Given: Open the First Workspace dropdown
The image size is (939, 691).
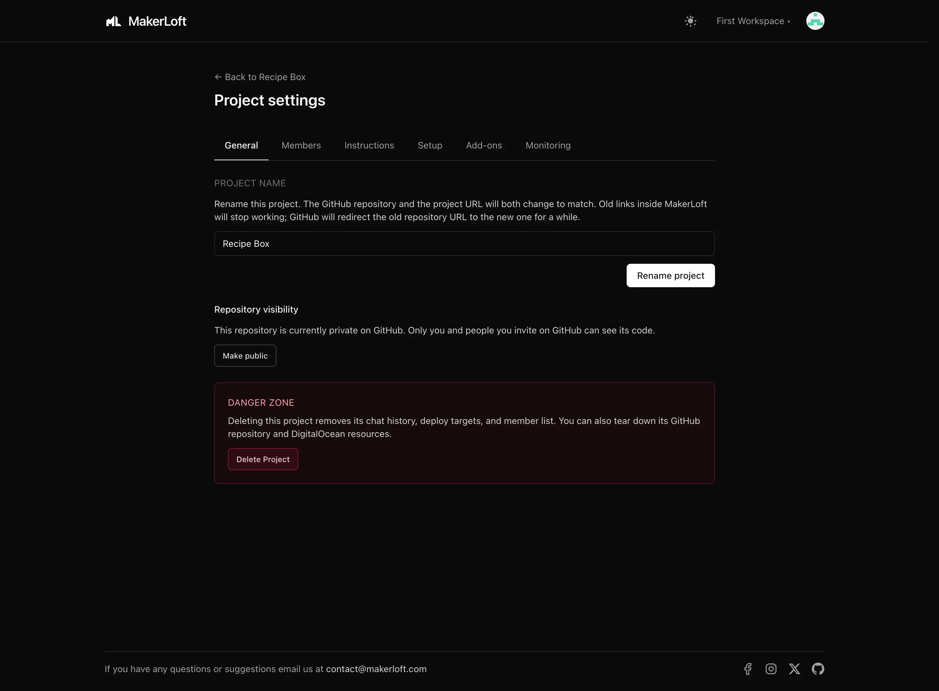Looking at the screenshot, I should point(753,21).
